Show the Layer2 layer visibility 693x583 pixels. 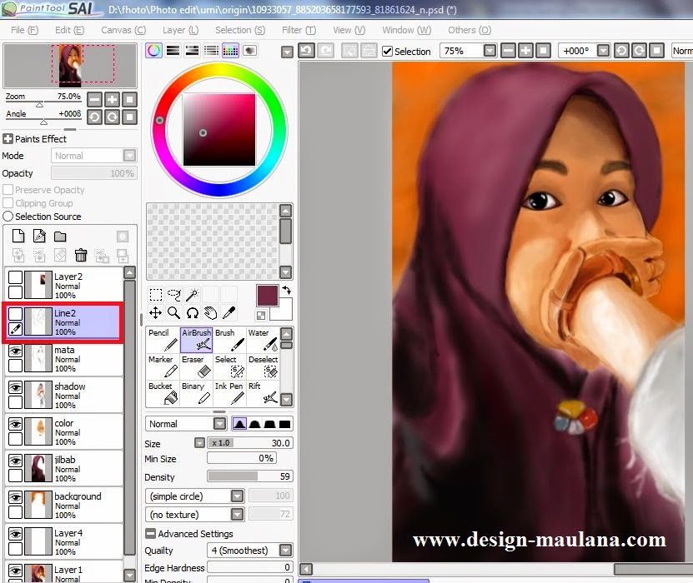[x=16, y=277]
